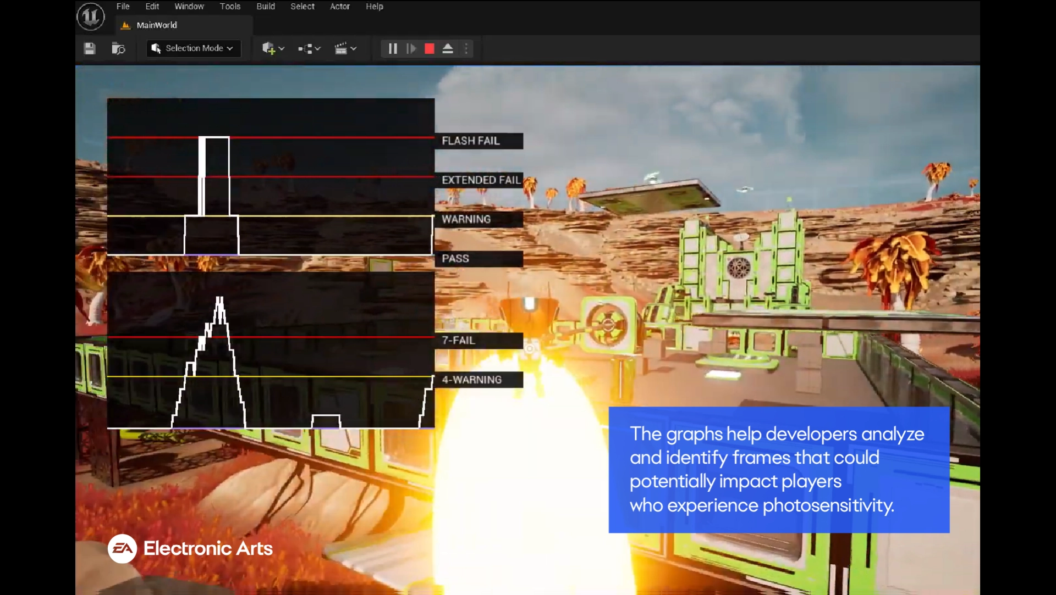
Task: Quickly add an actor to the level
Action: [x=270, y=48]
